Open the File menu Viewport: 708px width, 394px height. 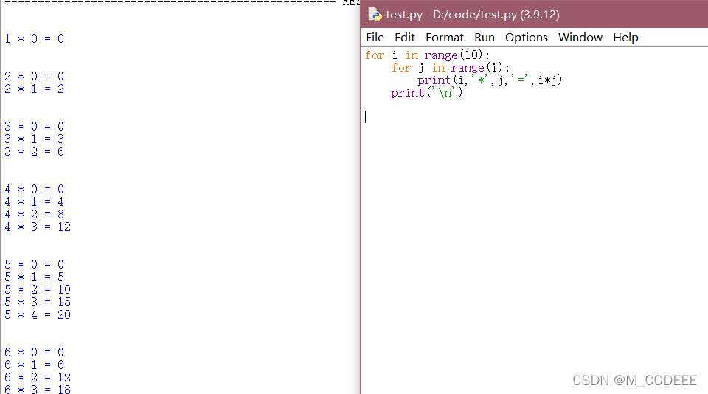[375, 38]
